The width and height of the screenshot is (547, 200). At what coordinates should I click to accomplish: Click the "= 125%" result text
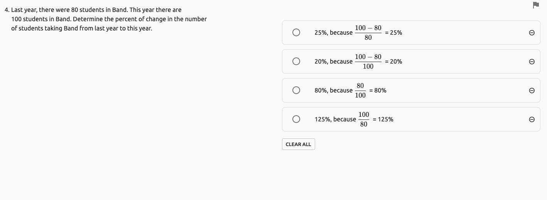click(383, 119)
